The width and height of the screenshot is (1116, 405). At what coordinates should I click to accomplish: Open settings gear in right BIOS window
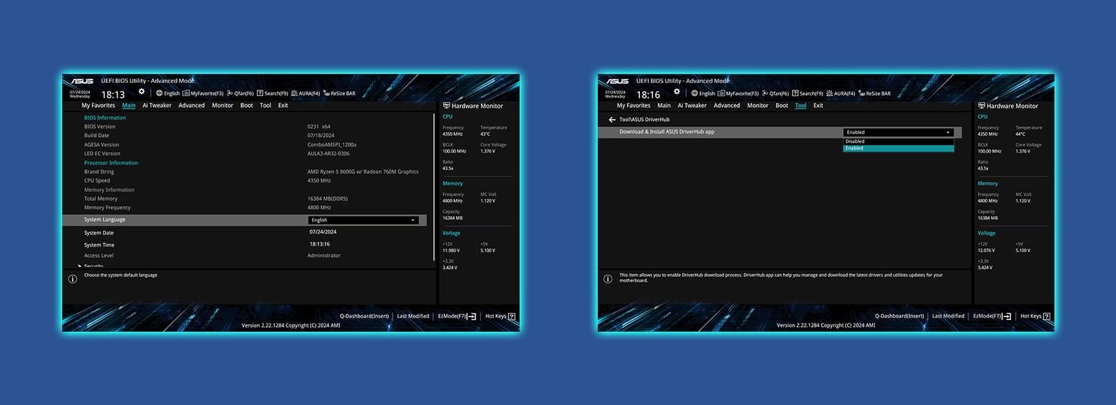tap(677, 91)
